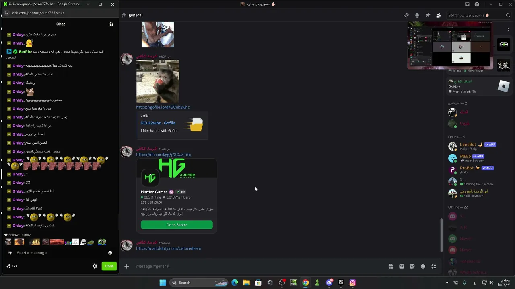
Task: Open Google Chrome from the taskbar
Action: tap(305, 283)
